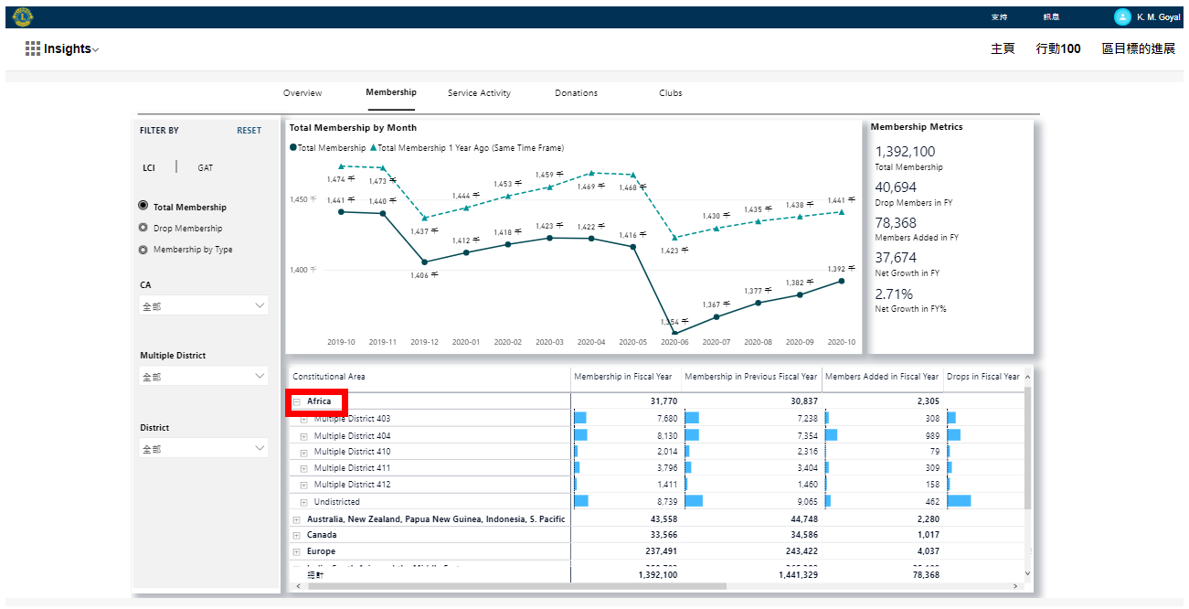
Task: Open the District filter dropdown
Action: point(203,449)
